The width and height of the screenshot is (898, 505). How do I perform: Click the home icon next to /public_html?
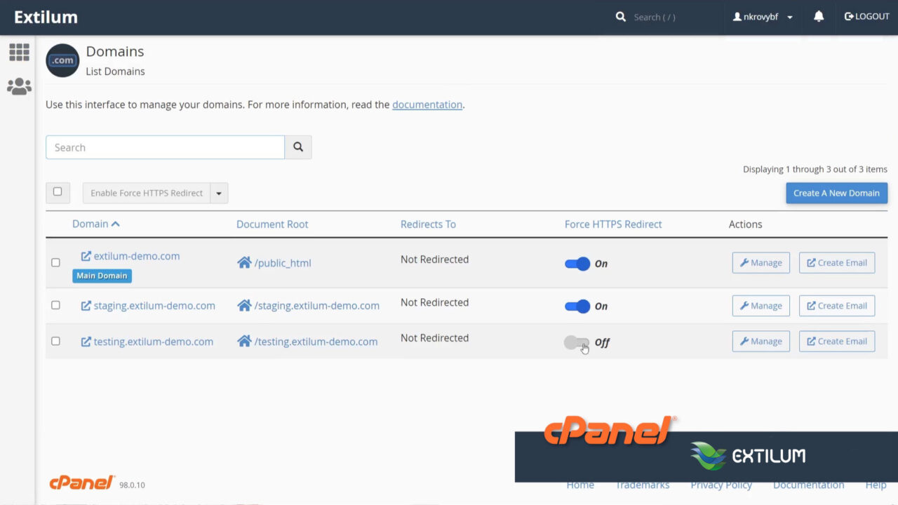point(244,262)
